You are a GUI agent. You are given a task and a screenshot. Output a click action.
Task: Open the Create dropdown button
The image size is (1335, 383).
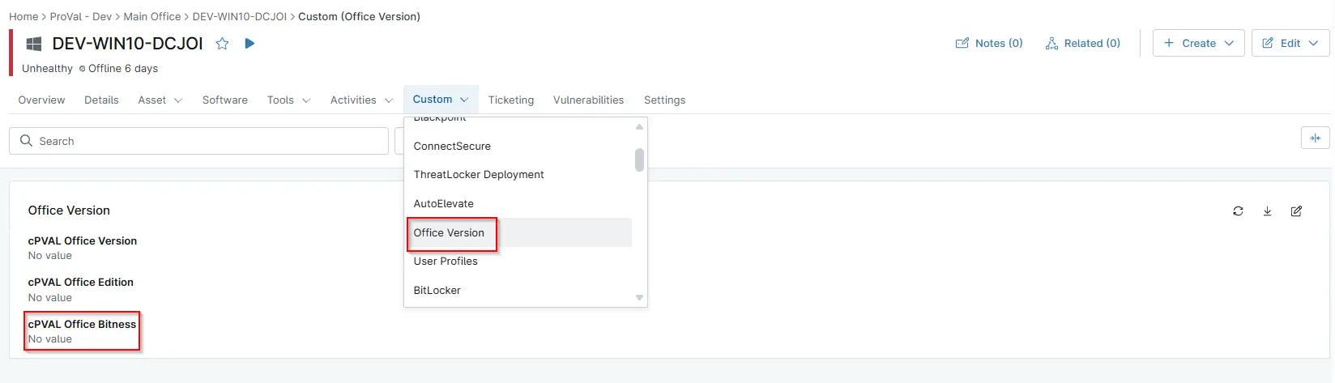(x=1198, y=44)
